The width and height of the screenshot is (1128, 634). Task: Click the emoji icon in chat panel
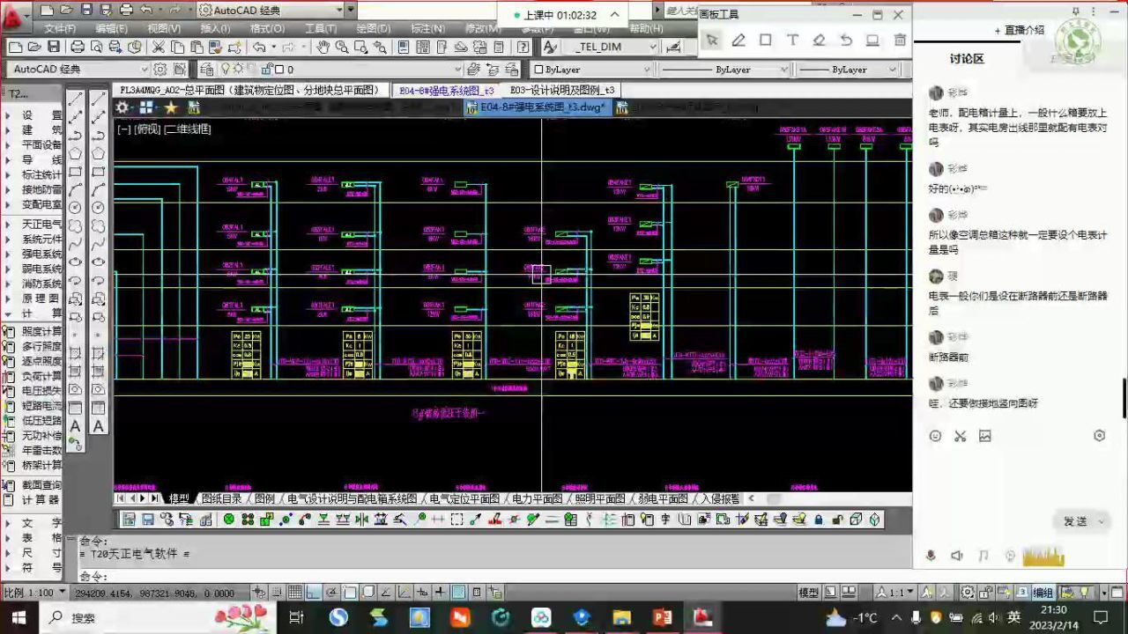point(936,436)
